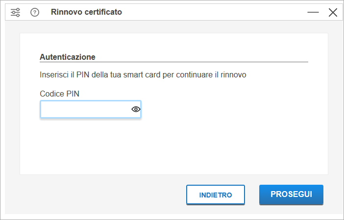The height and width of the screenshot is (220, 344).
Task: Click the X icon in the title bar
Action: [333, 12]
